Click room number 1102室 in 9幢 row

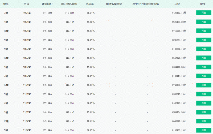point(27,130)
